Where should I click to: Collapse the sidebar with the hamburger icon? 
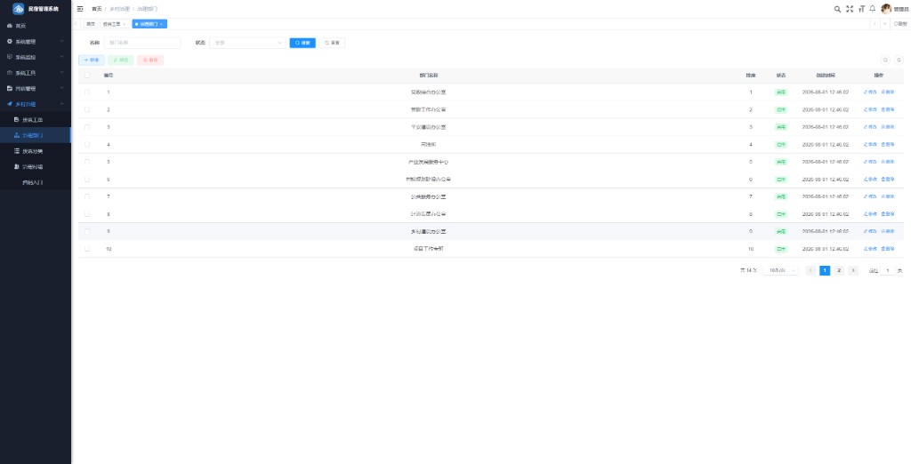[80, 9]
